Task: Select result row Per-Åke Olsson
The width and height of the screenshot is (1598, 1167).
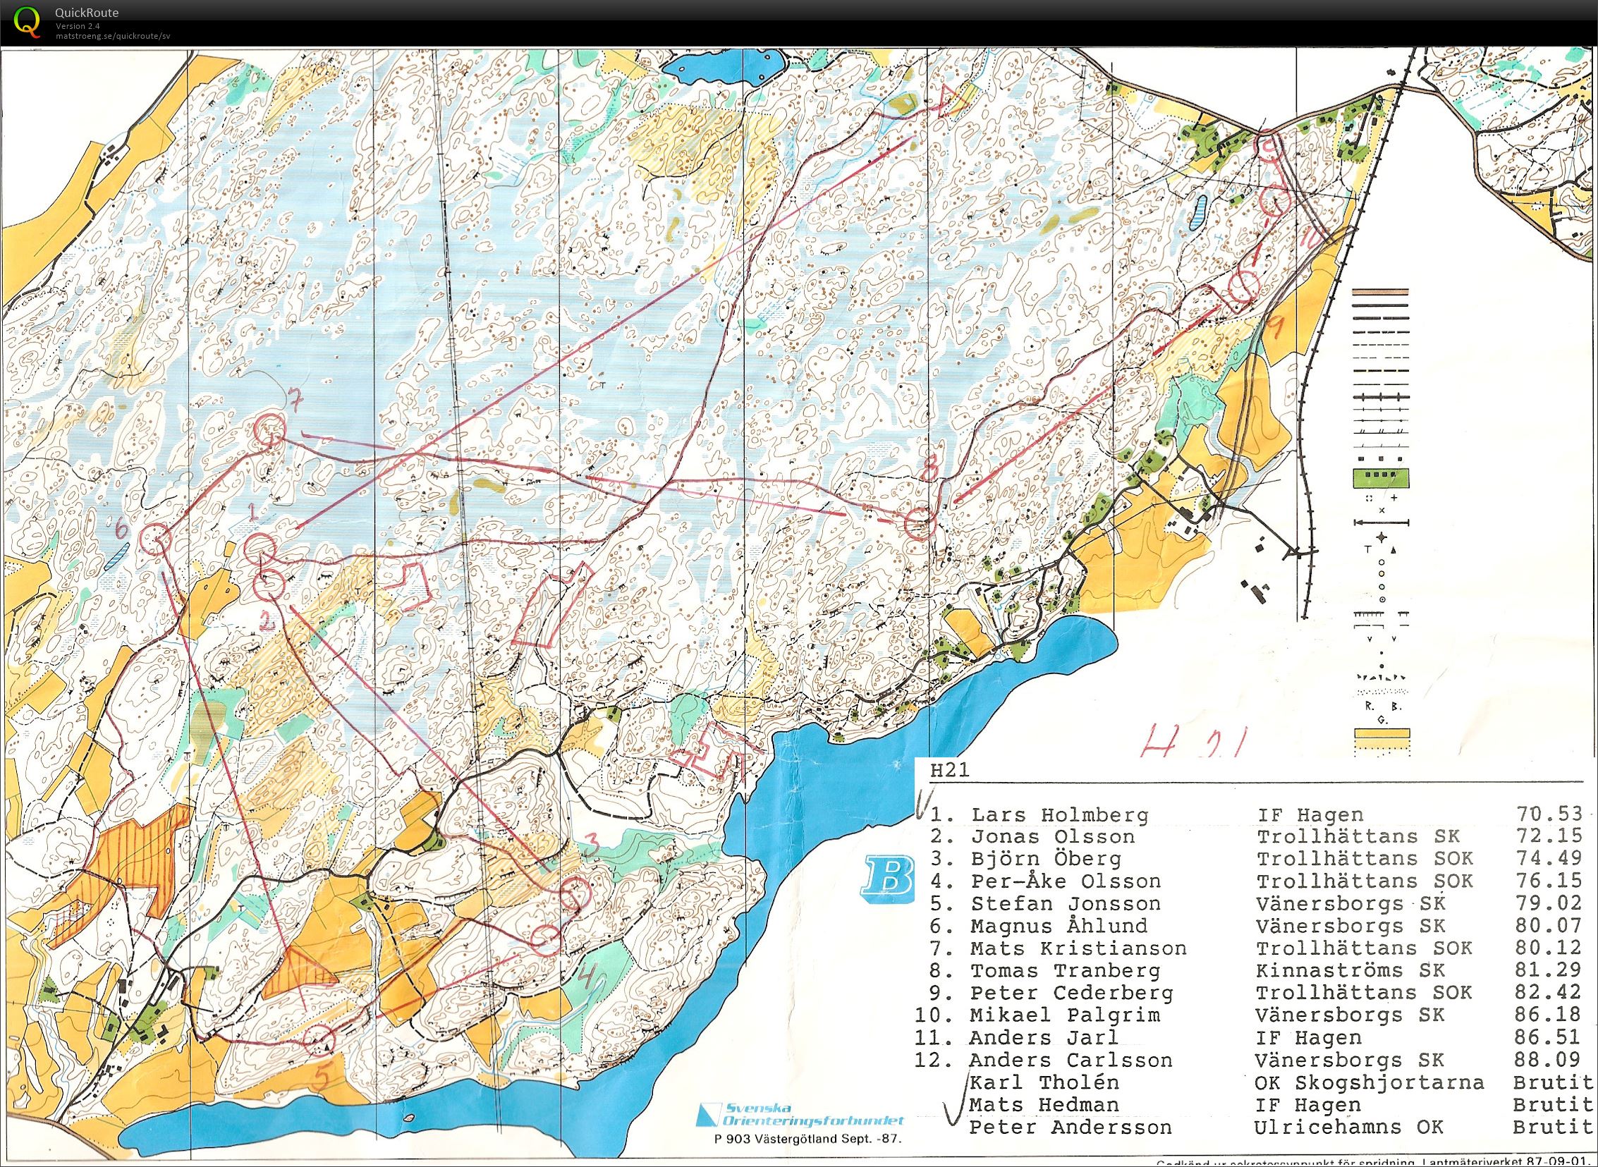Action: pyautogui.click(x=1255, y=881)
